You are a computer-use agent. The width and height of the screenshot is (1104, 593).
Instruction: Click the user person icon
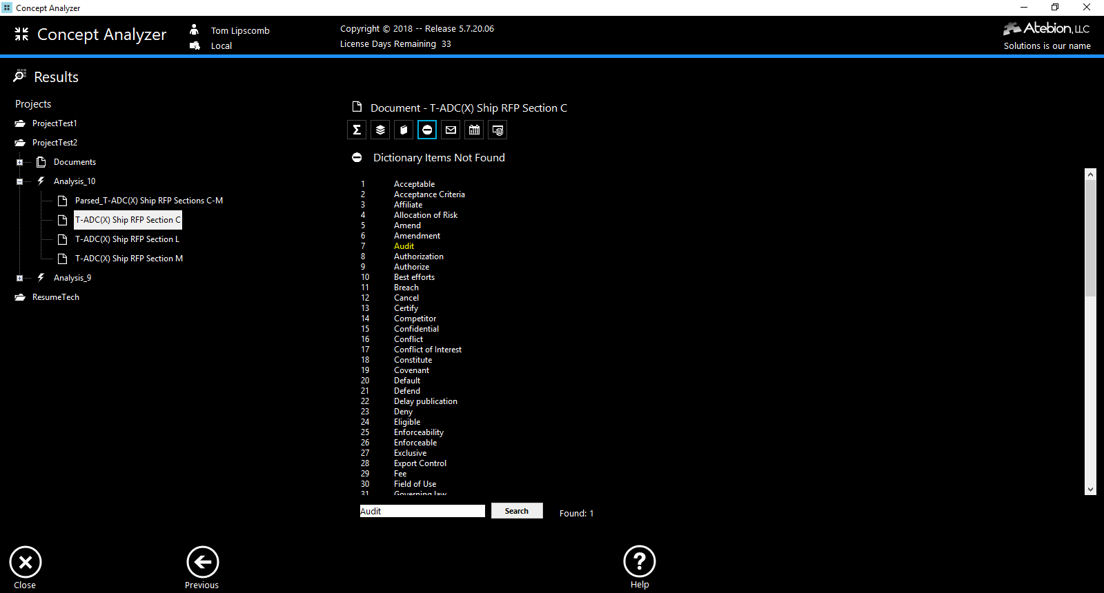click(195, 30)
